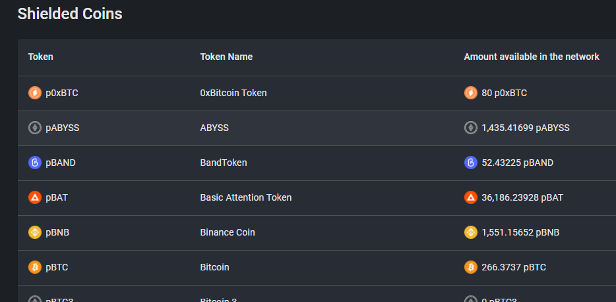
Task: Click the pBAND token icon
Action: tap(35, 163)
